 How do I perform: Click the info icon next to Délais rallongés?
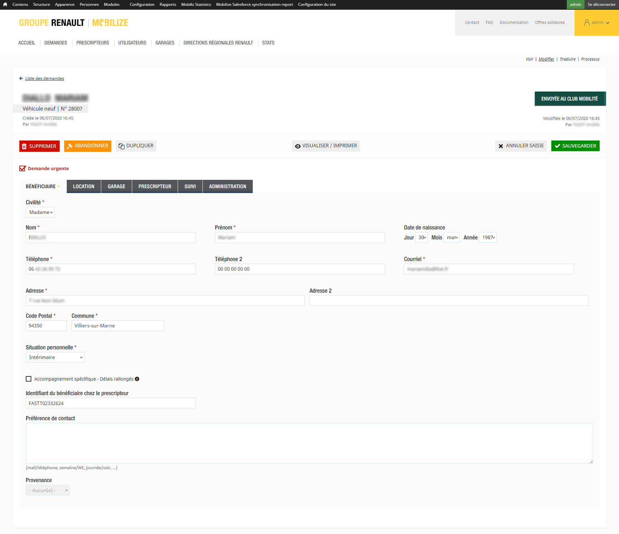pyautogui.click(x=137, y=379)
